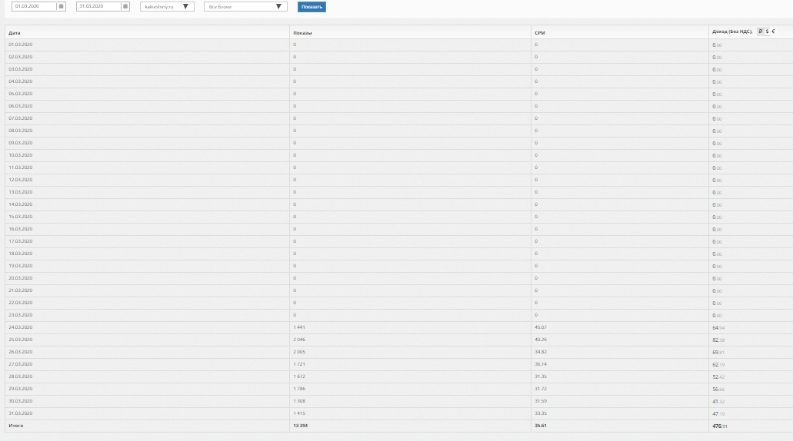Click the income for 24.03.2020
The height and width of the screenshot is (441, 793).
pos(718,328)
